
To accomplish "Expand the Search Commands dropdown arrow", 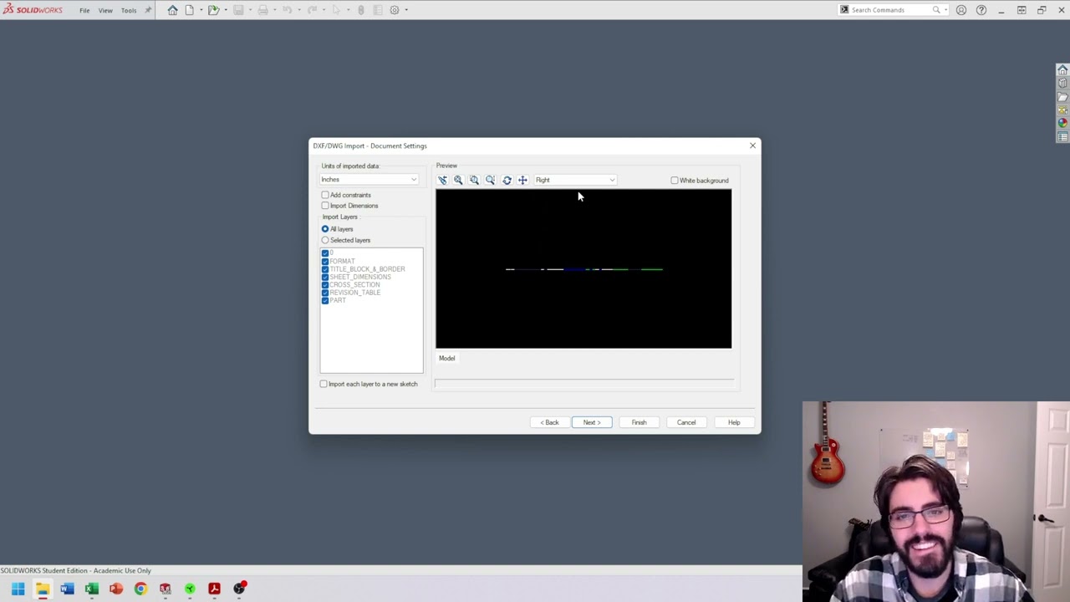I will click(x=945, y=10).
